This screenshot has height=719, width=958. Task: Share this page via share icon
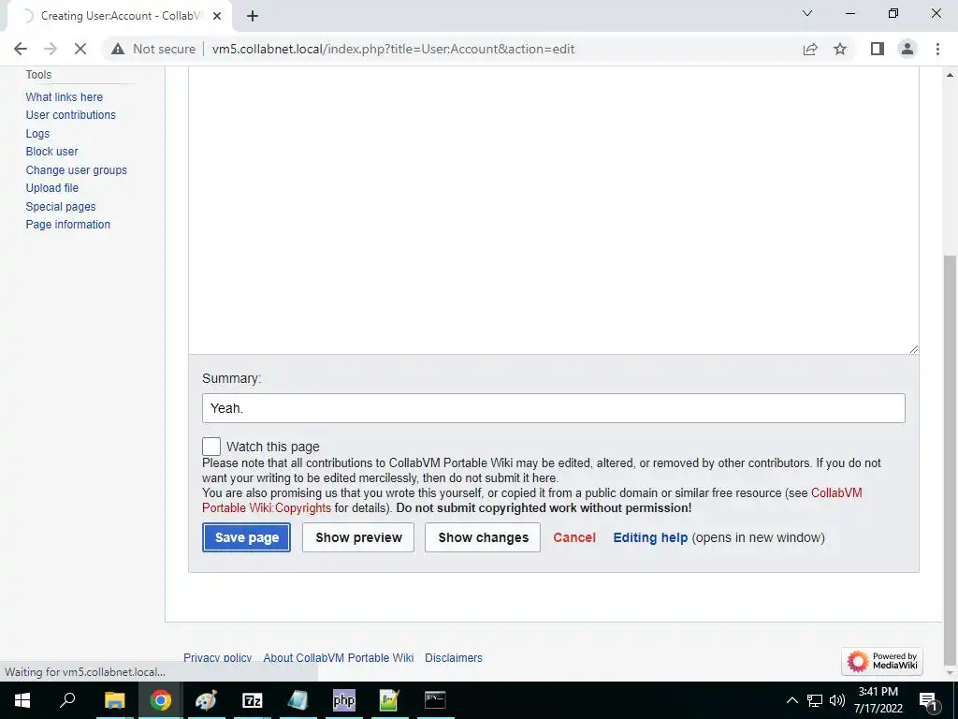coord(810,49)
